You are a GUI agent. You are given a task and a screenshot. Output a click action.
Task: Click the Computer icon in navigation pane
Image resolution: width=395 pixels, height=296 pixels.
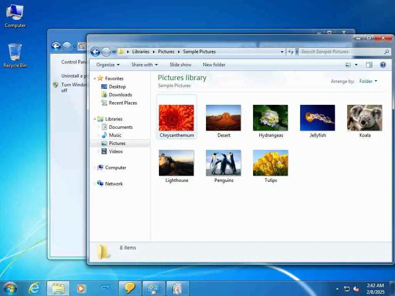(100, 167)
